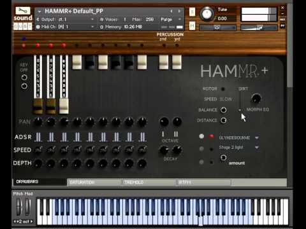This screenshot has height=229, width=306.
Task: Flip the fourth drawbar rocker switch
Action: click(x=77, y=62)
